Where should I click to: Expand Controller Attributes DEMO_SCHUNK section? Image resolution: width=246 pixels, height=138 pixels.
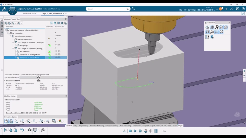pyautogui.click(x=5, y=113)
